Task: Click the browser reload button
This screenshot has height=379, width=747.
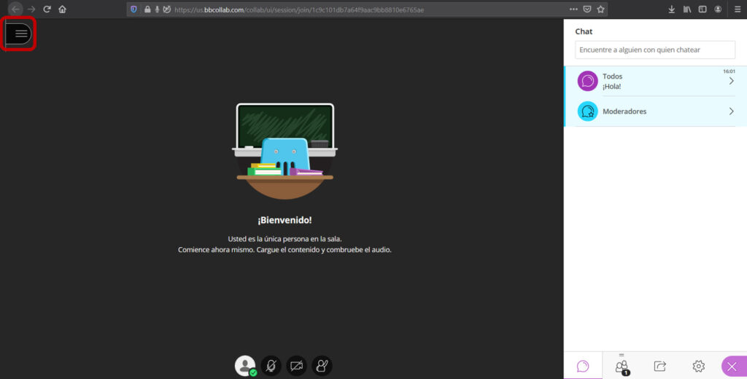Action: (x=47, y=9)
